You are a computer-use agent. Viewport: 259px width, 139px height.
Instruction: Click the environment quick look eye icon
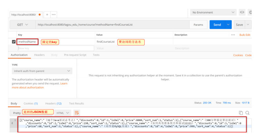[x=242, y=12]
